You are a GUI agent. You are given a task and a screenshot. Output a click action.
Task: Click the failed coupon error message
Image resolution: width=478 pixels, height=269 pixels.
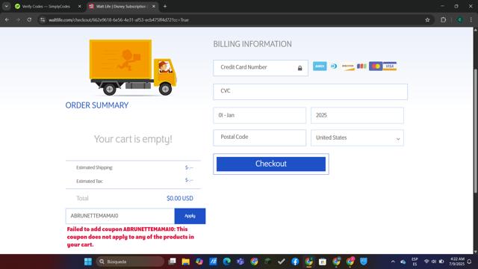[x=131, y=237]
